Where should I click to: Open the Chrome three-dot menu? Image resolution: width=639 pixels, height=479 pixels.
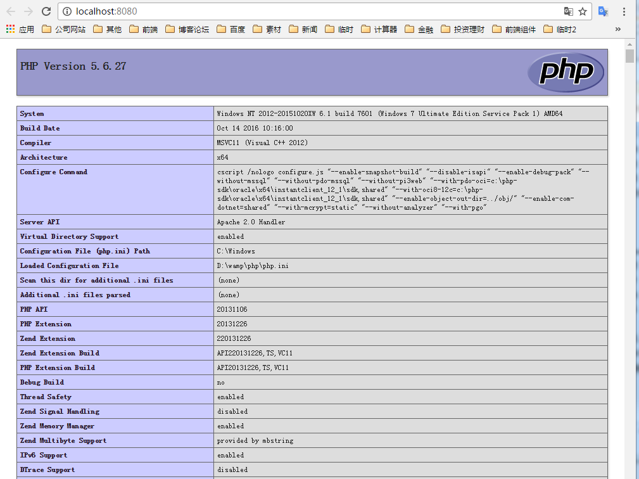(x=624, y=11)
